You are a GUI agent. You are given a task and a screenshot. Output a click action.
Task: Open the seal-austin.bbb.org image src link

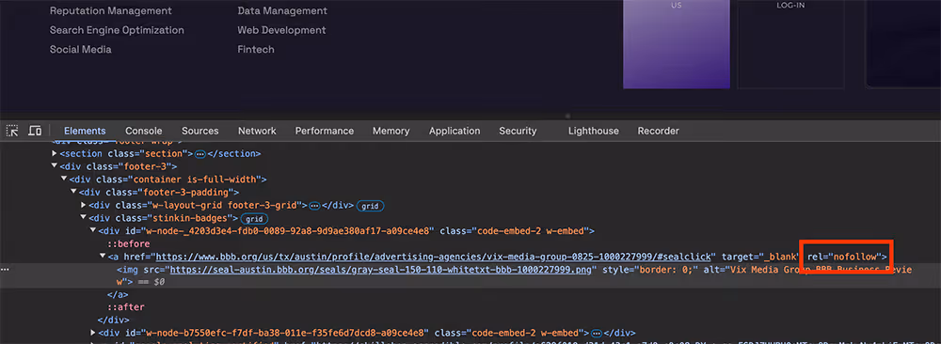click(x=381, y=269)
